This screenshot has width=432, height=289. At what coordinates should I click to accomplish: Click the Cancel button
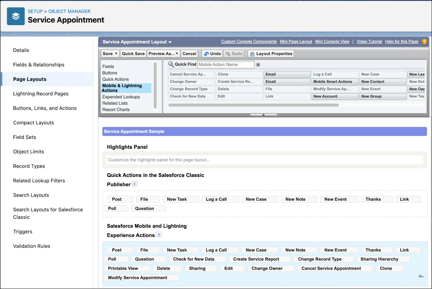pyautogui.click(x=189, y=53)
